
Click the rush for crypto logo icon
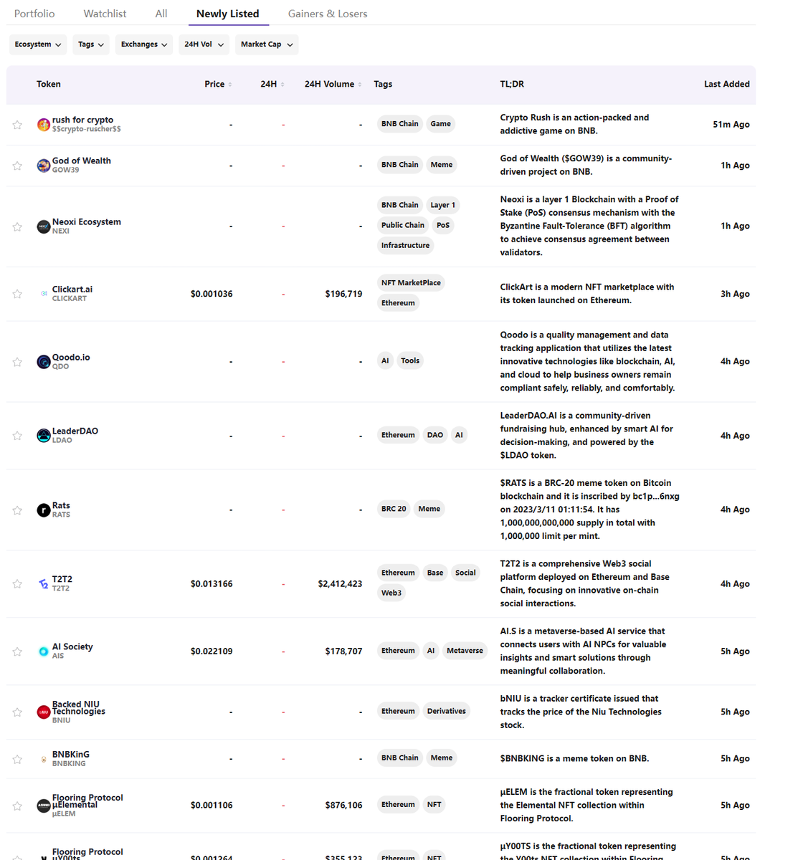pos(44,125)
